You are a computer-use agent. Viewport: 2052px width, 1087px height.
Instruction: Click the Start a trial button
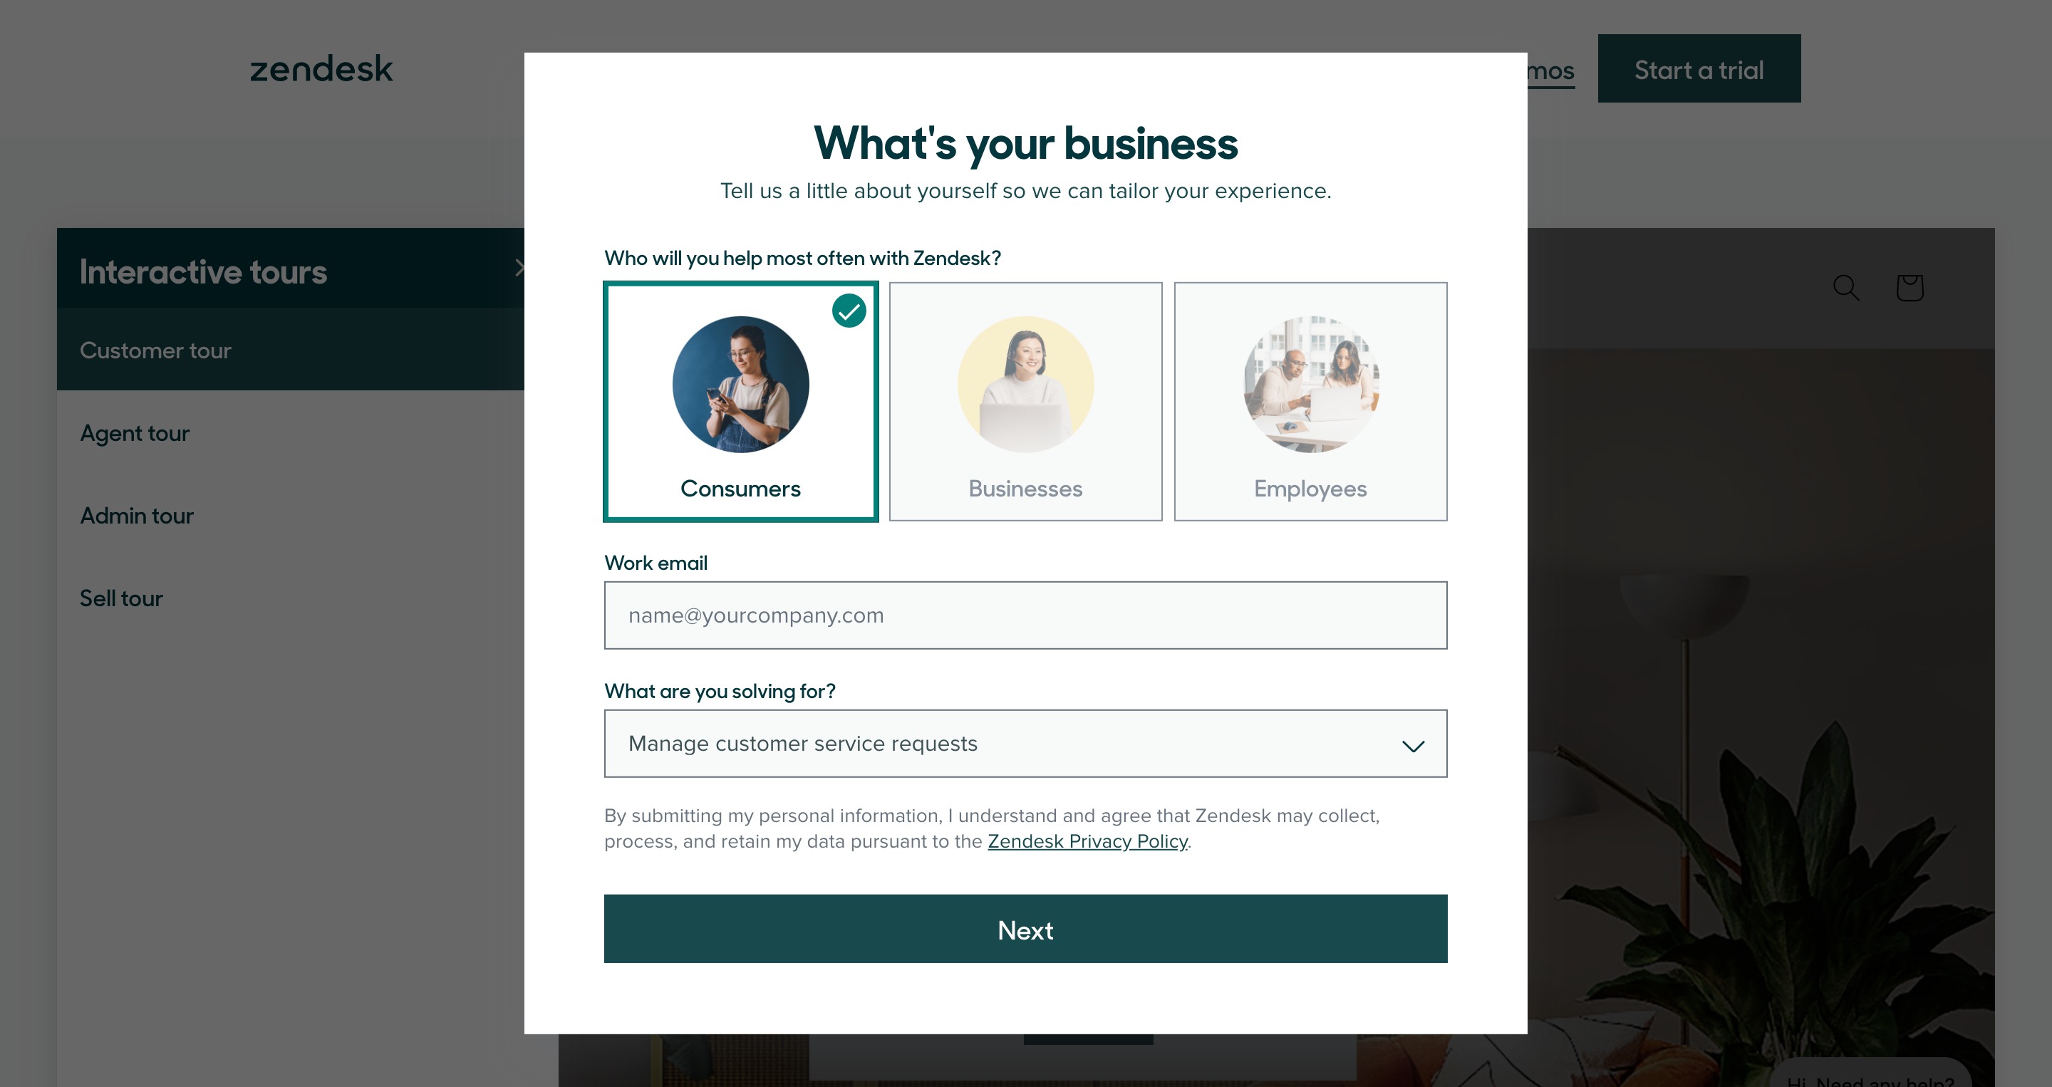(x=1699, y=68)
